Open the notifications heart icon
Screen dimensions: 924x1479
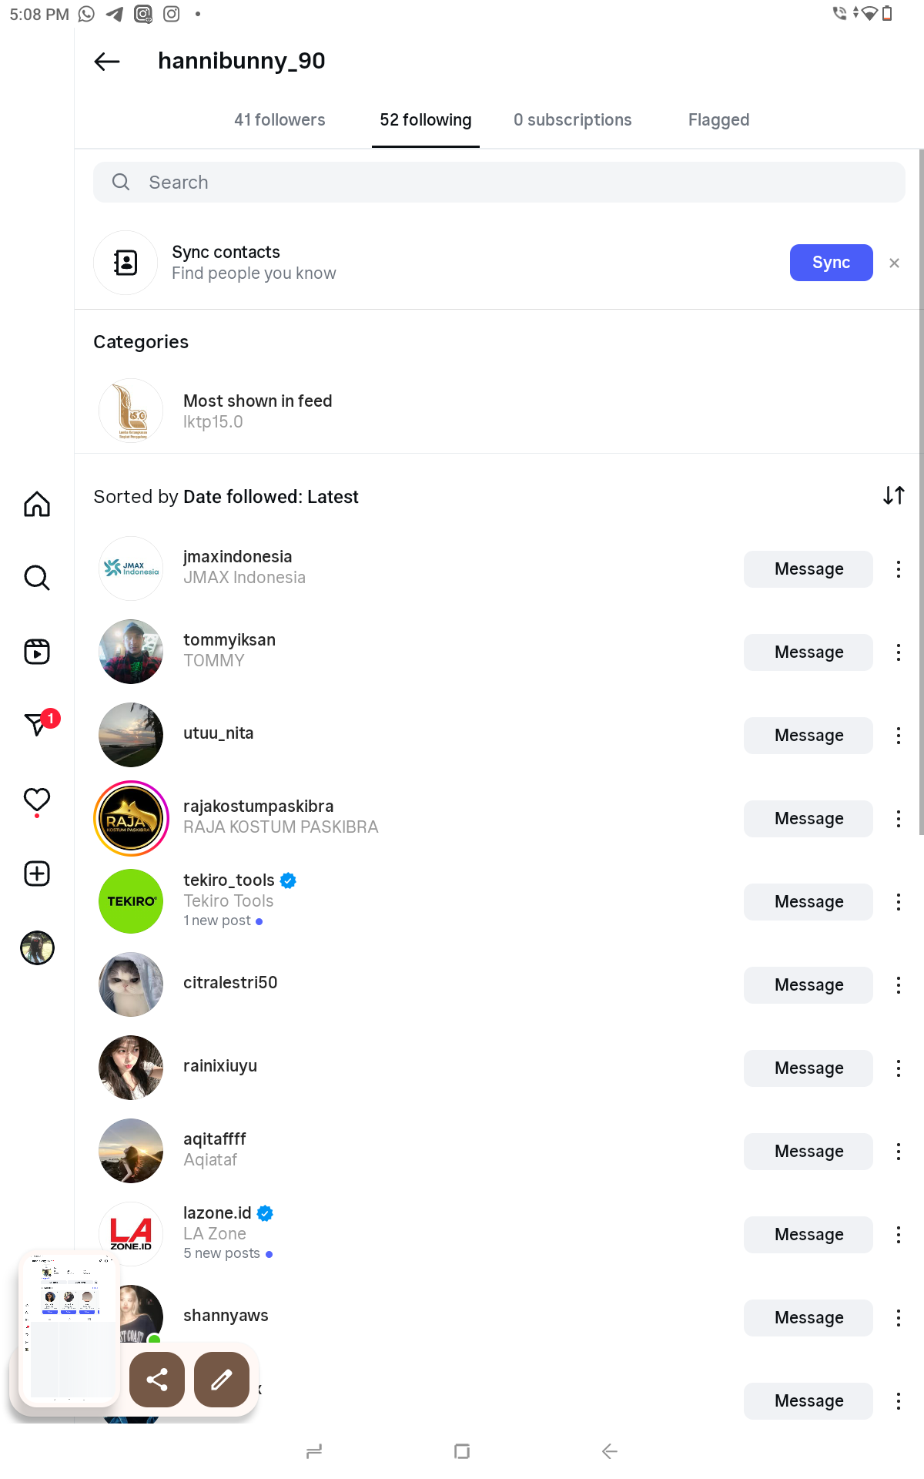pos(37,800)
